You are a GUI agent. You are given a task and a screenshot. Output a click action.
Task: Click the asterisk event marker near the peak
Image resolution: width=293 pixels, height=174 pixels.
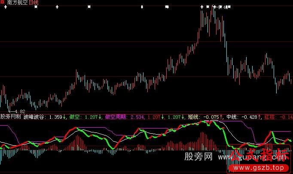pyautogui.click(x=208, y=7)
